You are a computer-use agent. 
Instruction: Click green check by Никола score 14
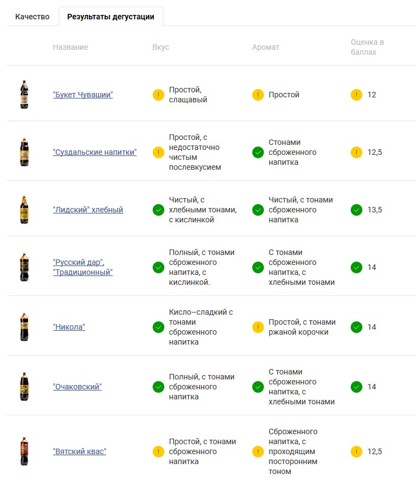356,327
